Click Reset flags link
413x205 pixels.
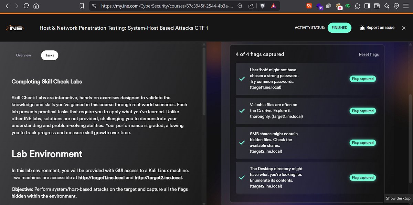[x=369, y=54]
